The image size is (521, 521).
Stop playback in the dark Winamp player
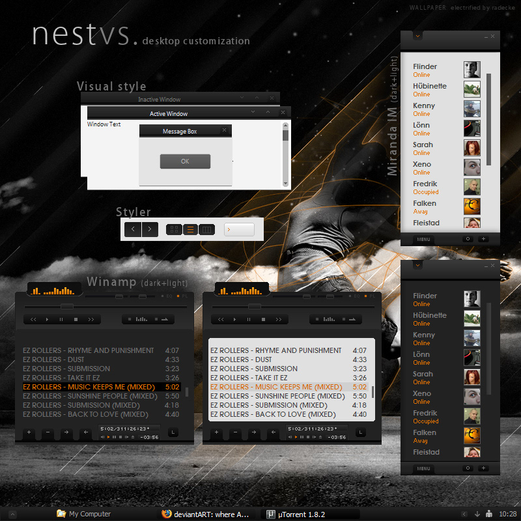76,319
